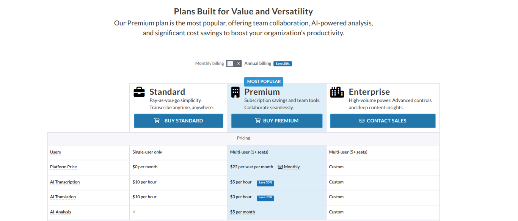The height and width of the screenshot is (221, 518).
Task: Click the Pricing section header row
Action: 243,138
